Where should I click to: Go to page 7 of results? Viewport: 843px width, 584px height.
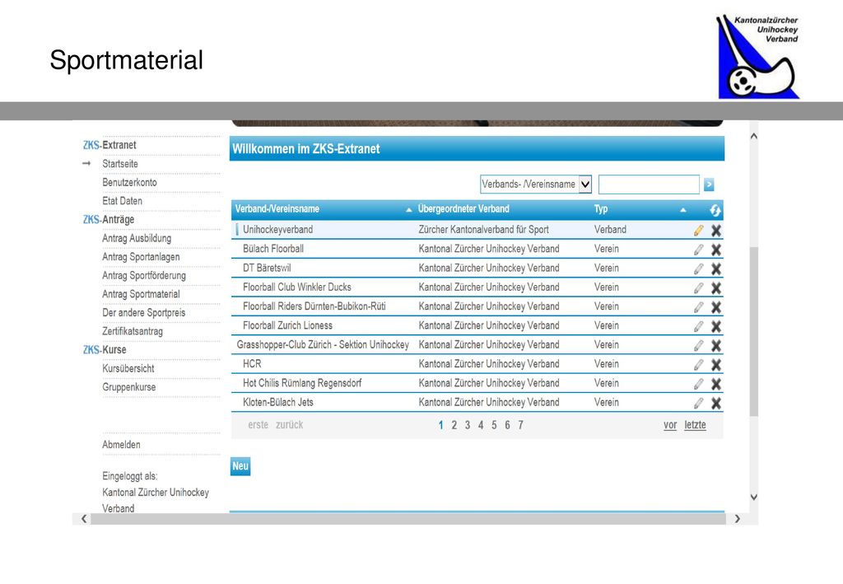520,425
